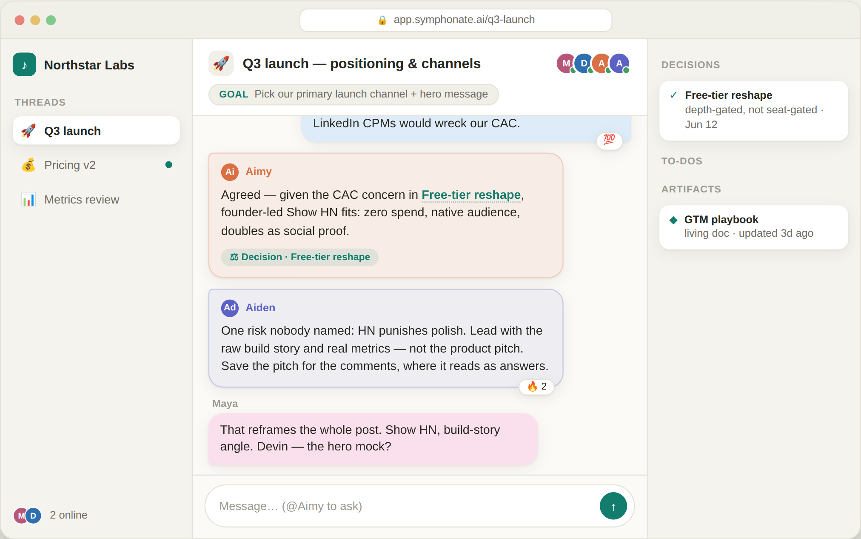
Task: Click the ARTIFACTS section heading
Action: coord(691,189)
